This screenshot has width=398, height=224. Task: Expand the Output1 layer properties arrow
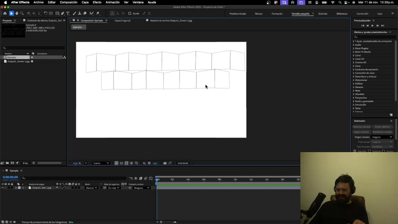pos(16,188)
